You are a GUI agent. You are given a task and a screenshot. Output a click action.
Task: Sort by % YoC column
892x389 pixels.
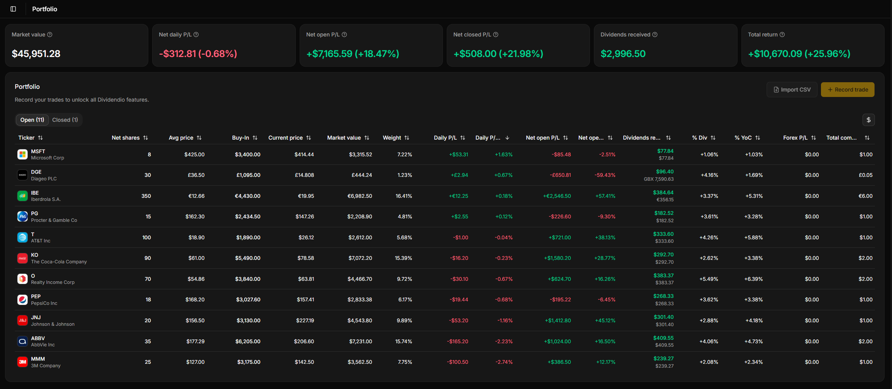point(747,138)
